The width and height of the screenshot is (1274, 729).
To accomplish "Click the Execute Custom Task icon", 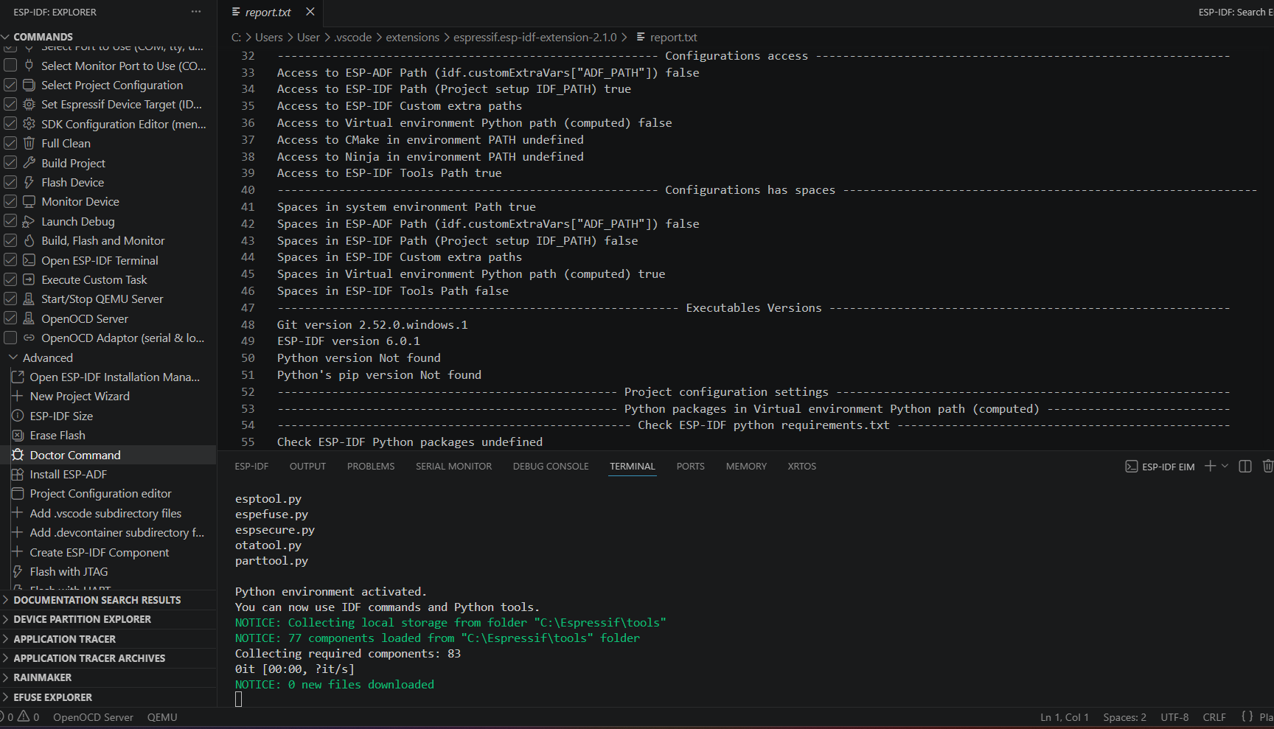I will pyautogui.click(x=29, y=279).
